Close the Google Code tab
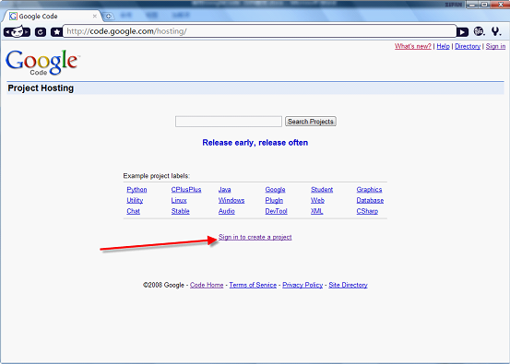This screenshot has height=364, width=510. [x=95, y=16]
